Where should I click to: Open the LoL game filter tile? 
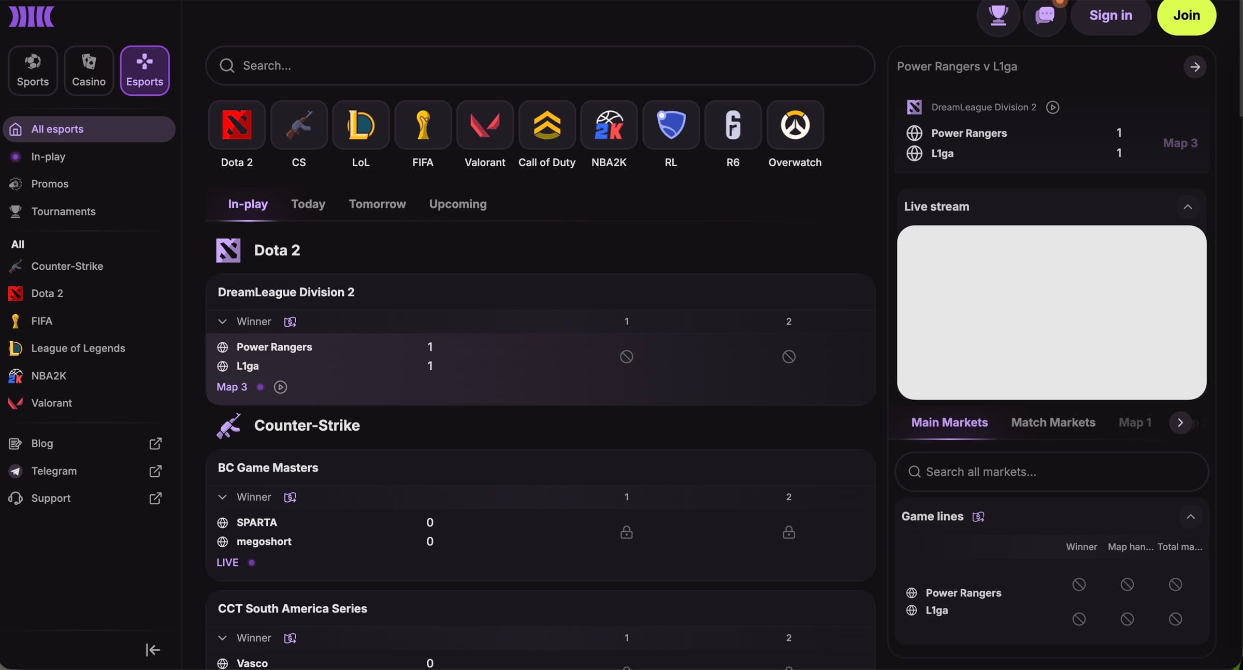click(x=361, y=125)
